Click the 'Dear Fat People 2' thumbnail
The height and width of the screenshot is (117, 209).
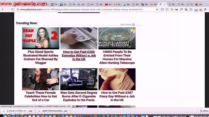tap(40, 38)
